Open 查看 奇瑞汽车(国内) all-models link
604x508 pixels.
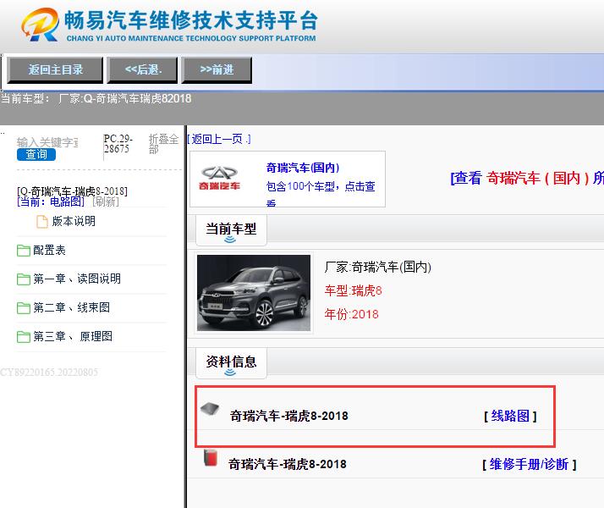(x=527, y=178)
